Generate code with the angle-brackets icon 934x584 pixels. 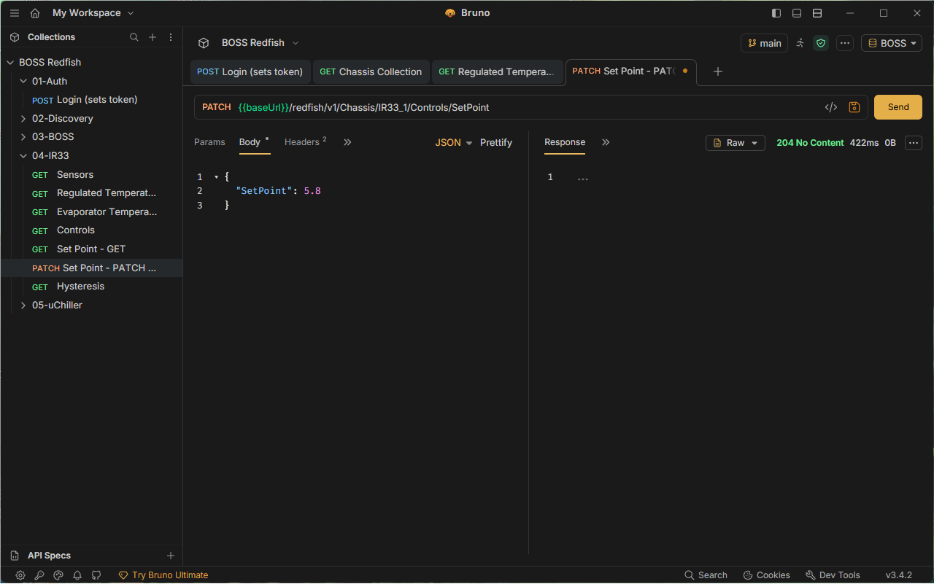pyautogui.click(x=831, y=107)
